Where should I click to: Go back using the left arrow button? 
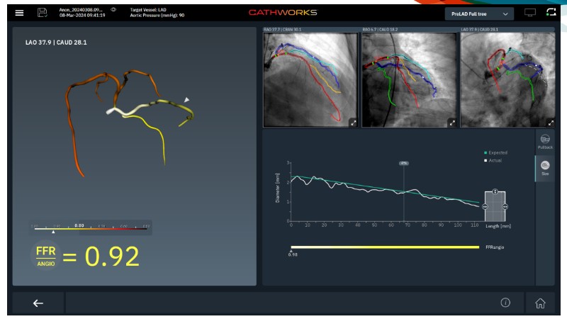point(38,303)
